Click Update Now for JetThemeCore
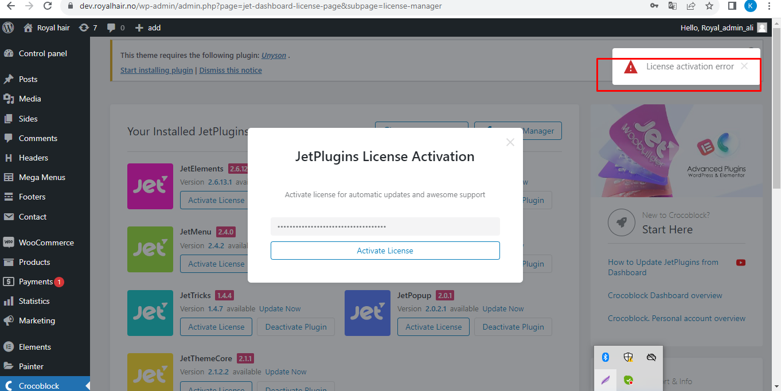 286,372
